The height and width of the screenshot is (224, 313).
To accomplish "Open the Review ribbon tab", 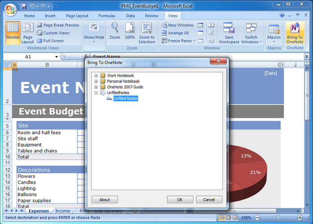I will point(152,16).
